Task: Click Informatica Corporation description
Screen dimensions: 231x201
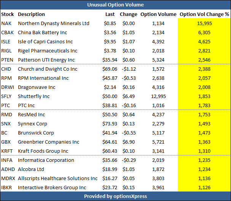Action: pyautogui.click(x=46, y=160)
